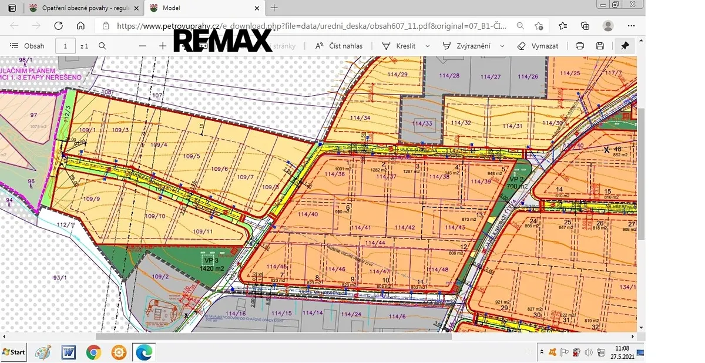Zoom out of the PDF
This screenshot has width=705, height=363.
(142, 46)
